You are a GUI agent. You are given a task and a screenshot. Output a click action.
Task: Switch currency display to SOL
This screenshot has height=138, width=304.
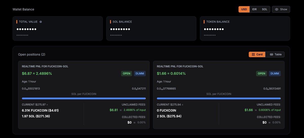pos(264,9)
